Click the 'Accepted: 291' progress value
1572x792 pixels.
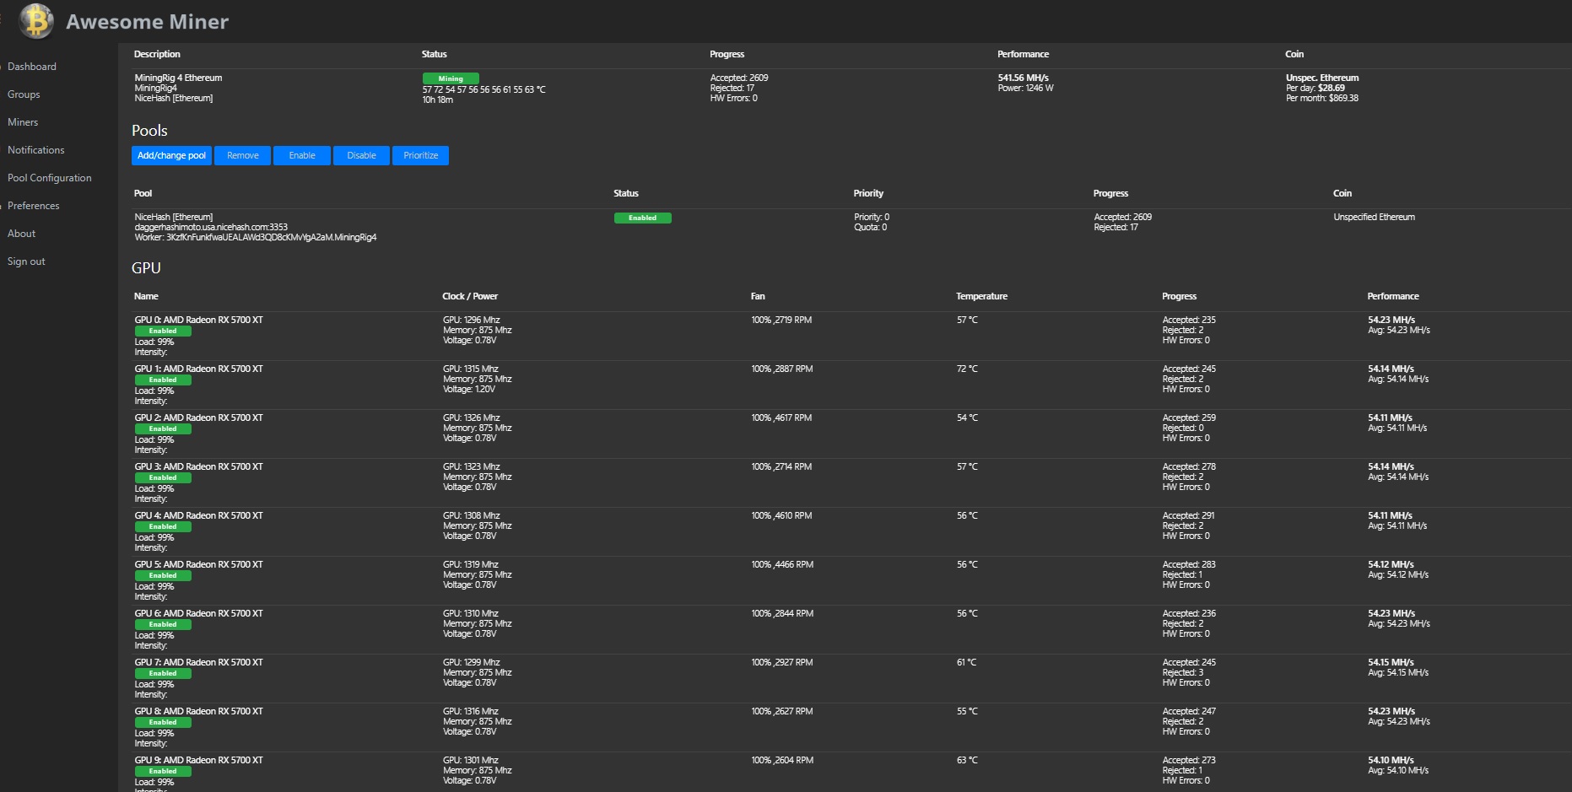pyautogui.click(x=1189, y=515)
